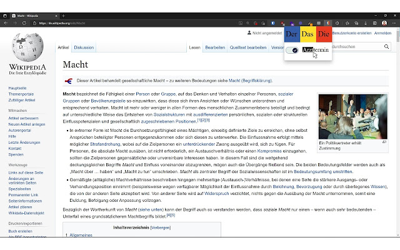400x250 pixels.
Task: Open the tab actions menu icon
Action: pos(5,16)
